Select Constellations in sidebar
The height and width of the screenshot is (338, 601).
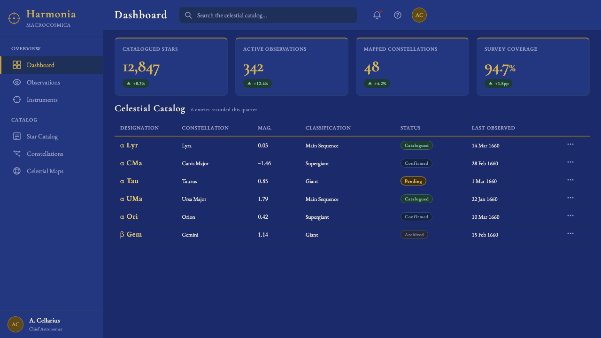pos(52,154)
